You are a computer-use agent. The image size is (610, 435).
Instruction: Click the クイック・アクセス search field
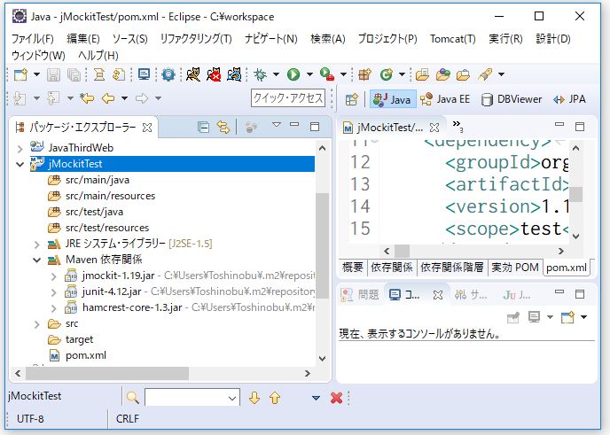pyautogui.click(x=288, y=98)
